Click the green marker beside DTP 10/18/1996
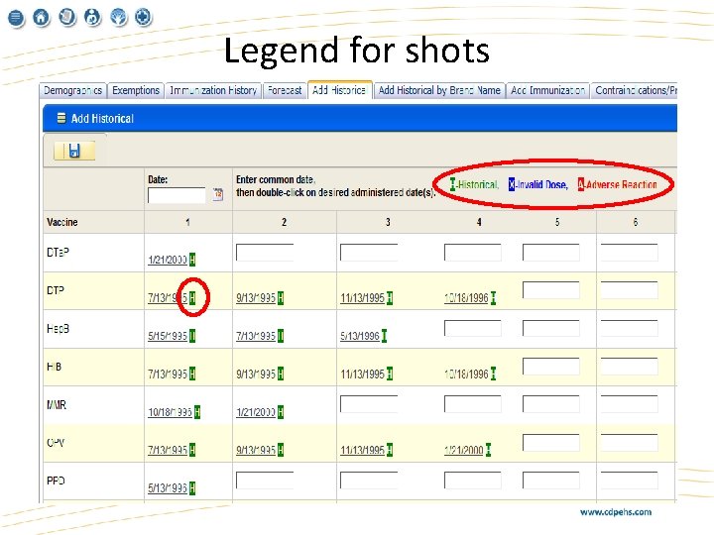The height and width of the screenshot is (535, 714). click(493, 298)
